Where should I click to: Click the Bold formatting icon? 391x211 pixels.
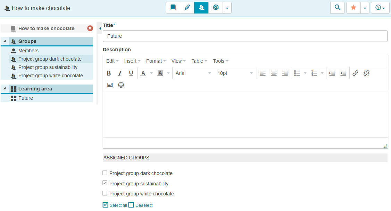(x=109, y=73)
